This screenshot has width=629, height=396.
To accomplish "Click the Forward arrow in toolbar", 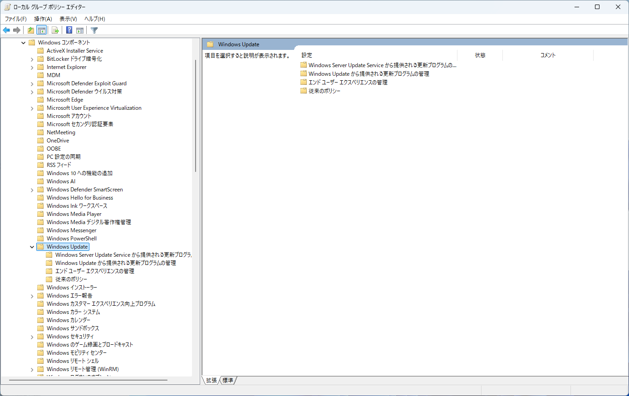I will point(17,30).
